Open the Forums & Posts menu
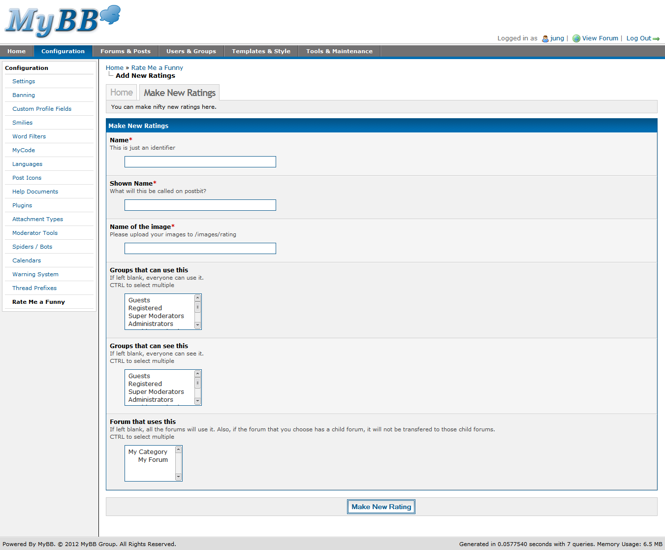Screen dimensions: 665x550 click(126, 51)
